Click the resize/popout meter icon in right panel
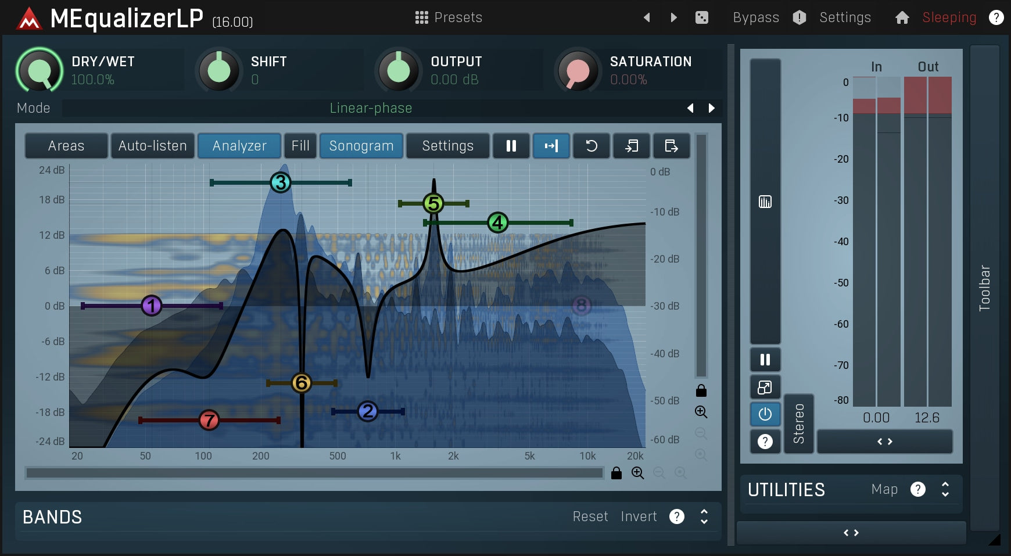Viewport: 1011px width, 556px height. pyautogui.click(x=765, y=387)
